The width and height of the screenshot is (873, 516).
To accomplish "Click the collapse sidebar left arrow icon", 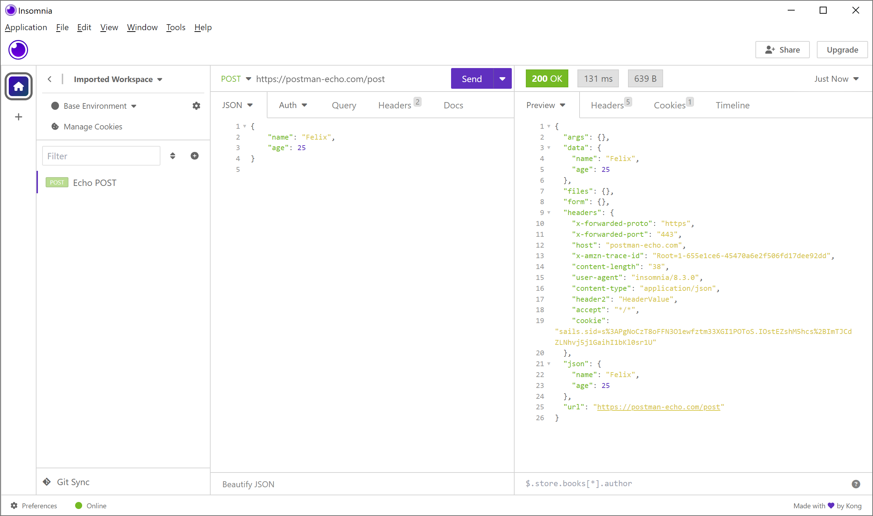I will pyautogui.click(x=49, y=79).
